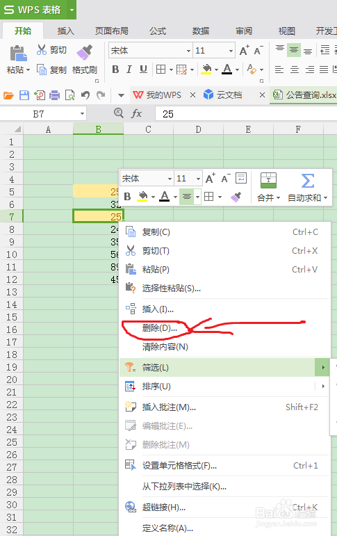Choose 超链接(H) in context menu

225,507
